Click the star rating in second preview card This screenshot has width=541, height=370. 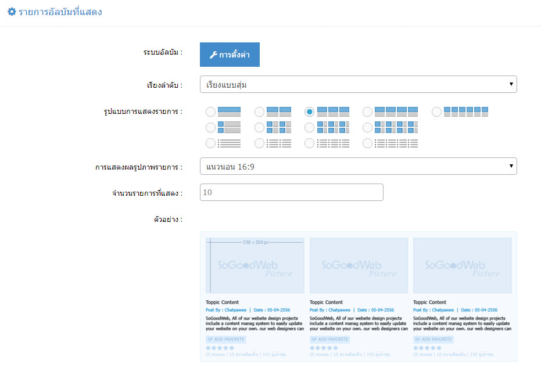pyautogui.click(x=324, y=348)
